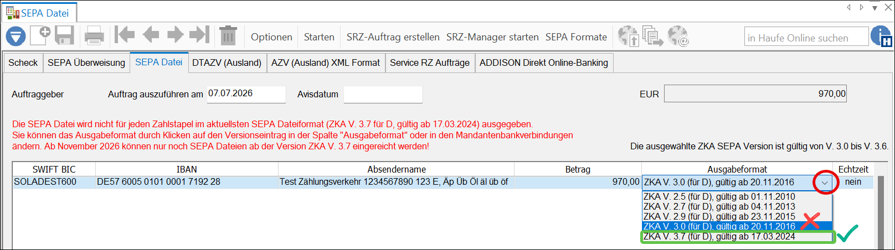This screenshot has width=895, height=250.
Task: Click the EUR total field 970,00
Action: [x=755, y=94]
